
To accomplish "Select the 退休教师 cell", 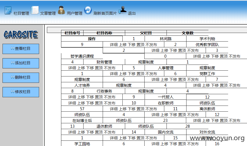I will [104, 126].
